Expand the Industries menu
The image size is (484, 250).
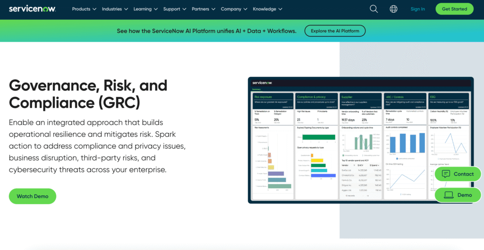coord(115,9)
